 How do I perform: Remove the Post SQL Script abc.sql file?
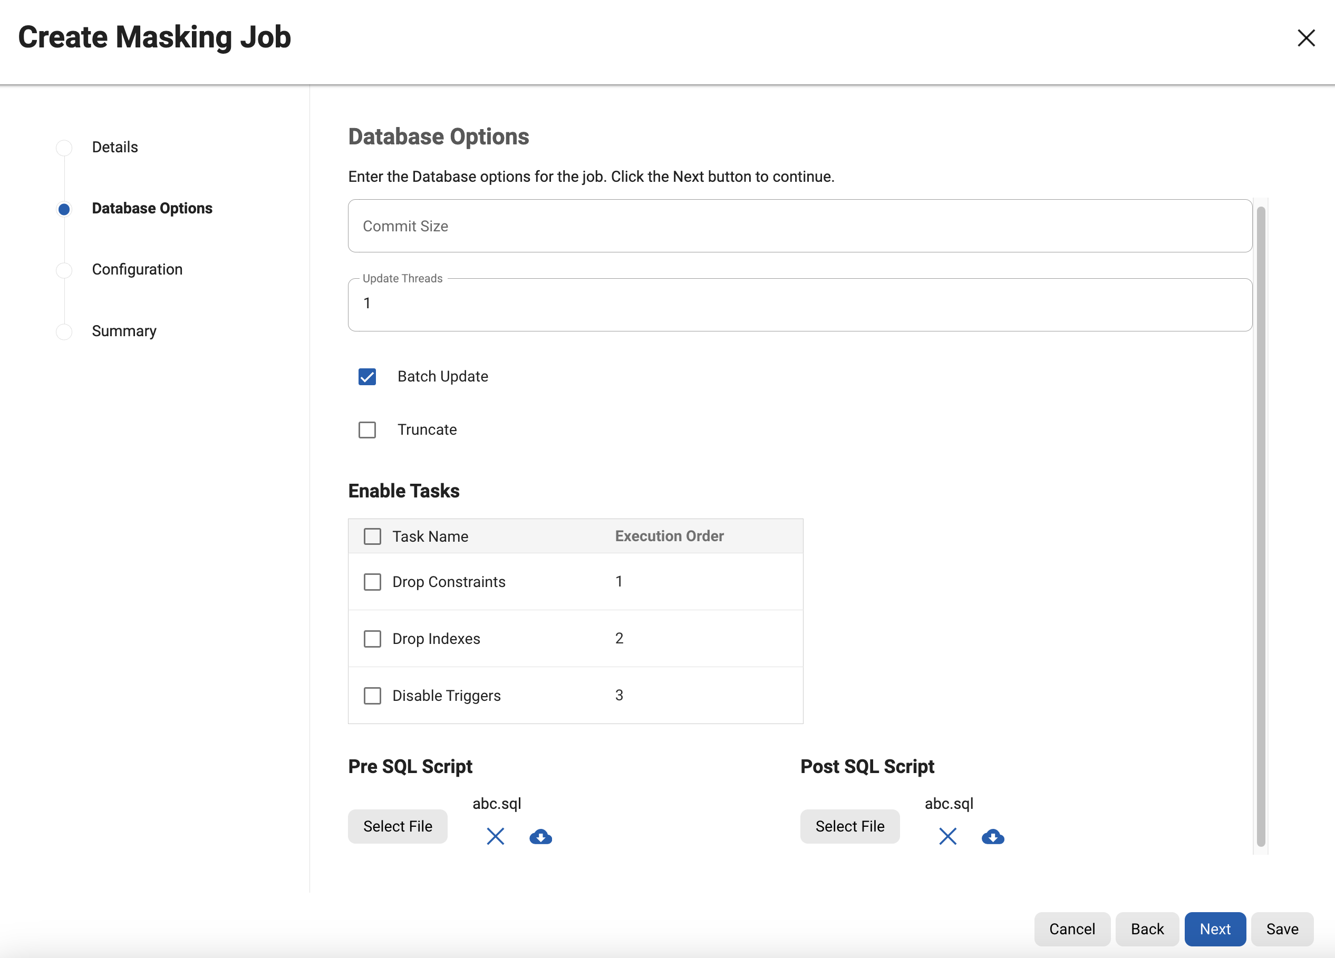pos(947,836)
